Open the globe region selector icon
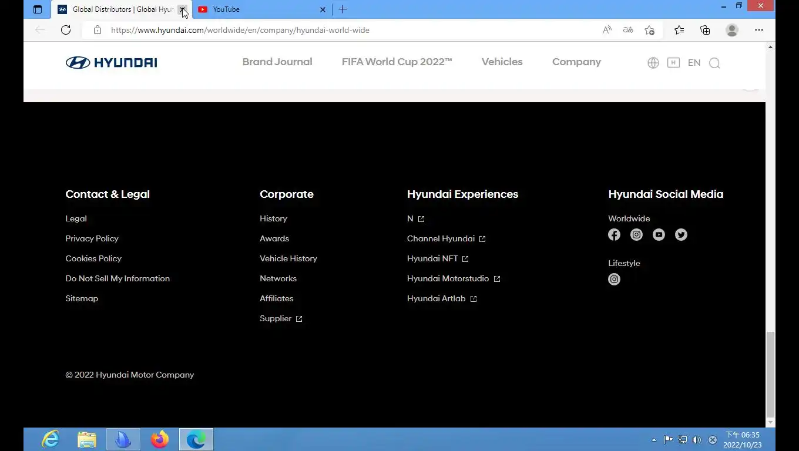 pyautogui.click(x=653, y=63)
